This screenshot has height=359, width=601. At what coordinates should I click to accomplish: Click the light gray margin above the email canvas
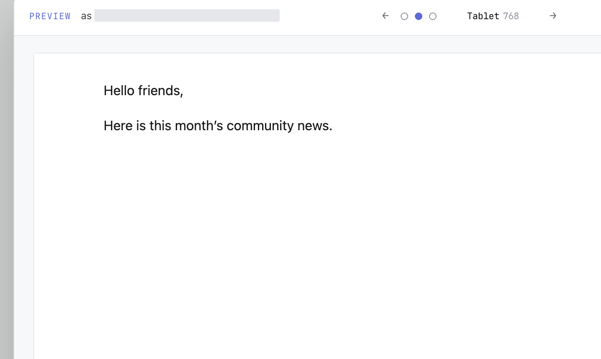(308, 44)
